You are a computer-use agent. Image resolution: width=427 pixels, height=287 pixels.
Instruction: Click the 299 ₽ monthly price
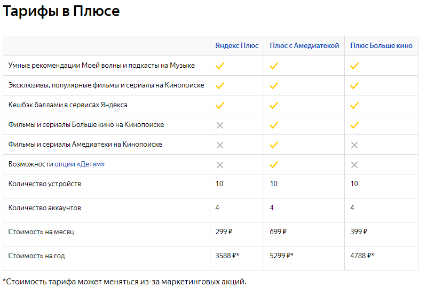[224, 232]
